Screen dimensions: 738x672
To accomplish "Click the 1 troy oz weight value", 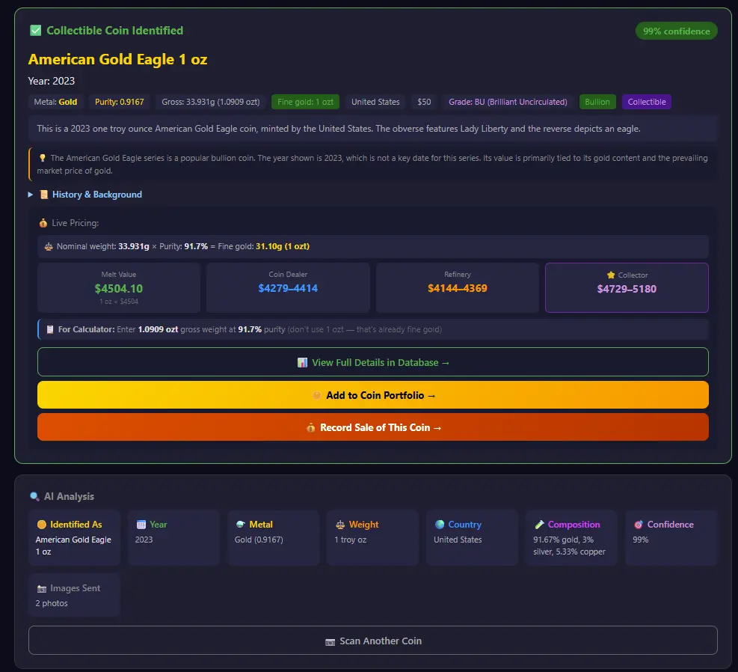I will click(350, 540).
